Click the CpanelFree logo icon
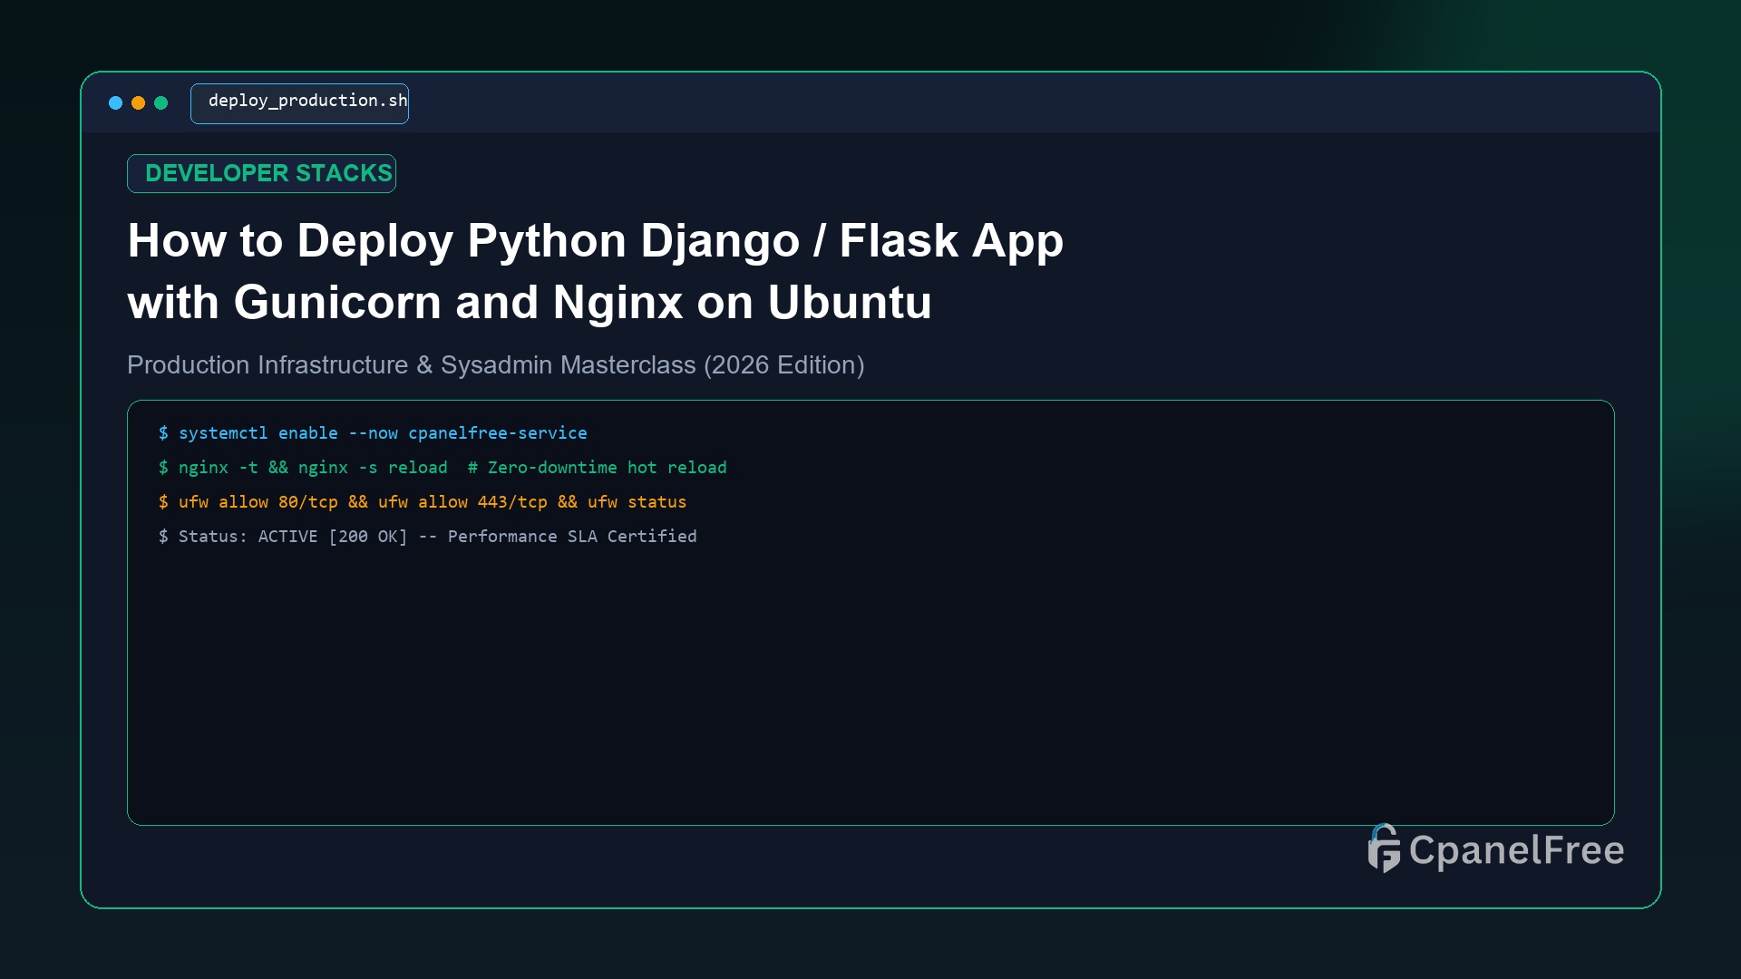The image size is (1741, 979). [x=1384, y=848]
